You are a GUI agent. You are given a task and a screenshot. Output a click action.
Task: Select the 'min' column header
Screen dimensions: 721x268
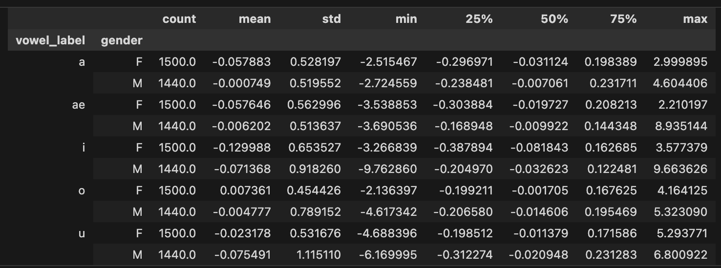point(406,19)
